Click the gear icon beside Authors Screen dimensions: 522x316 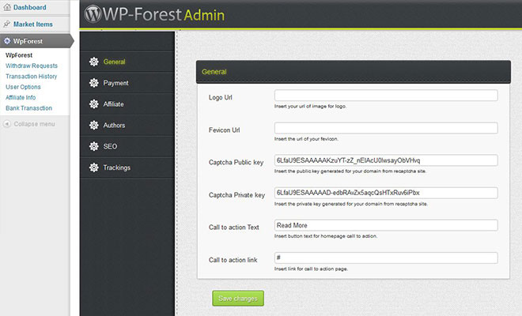coord(94,126)
